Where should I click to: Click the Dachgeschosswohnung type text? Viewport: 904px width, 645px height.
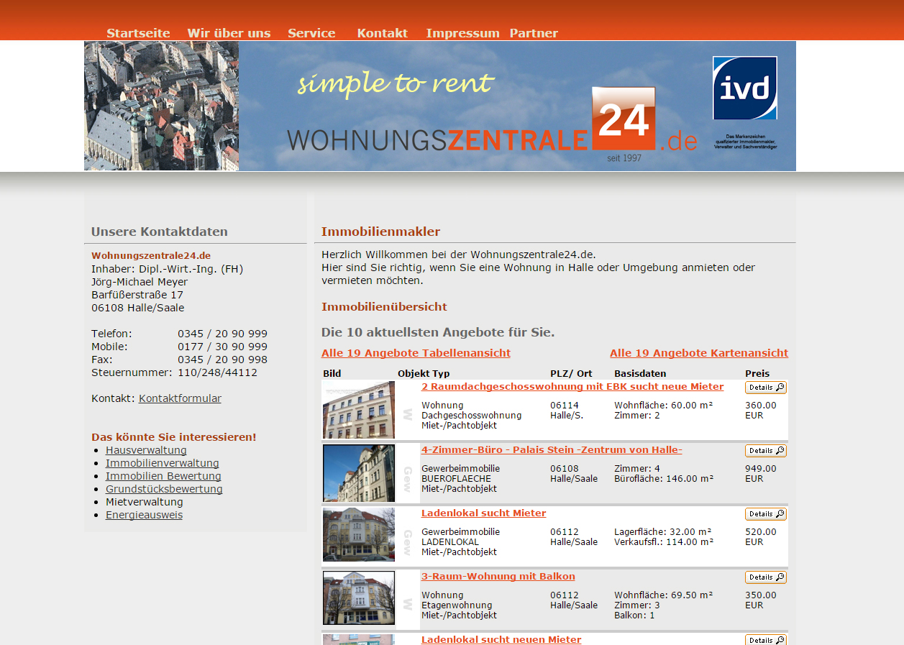point(471,416)
